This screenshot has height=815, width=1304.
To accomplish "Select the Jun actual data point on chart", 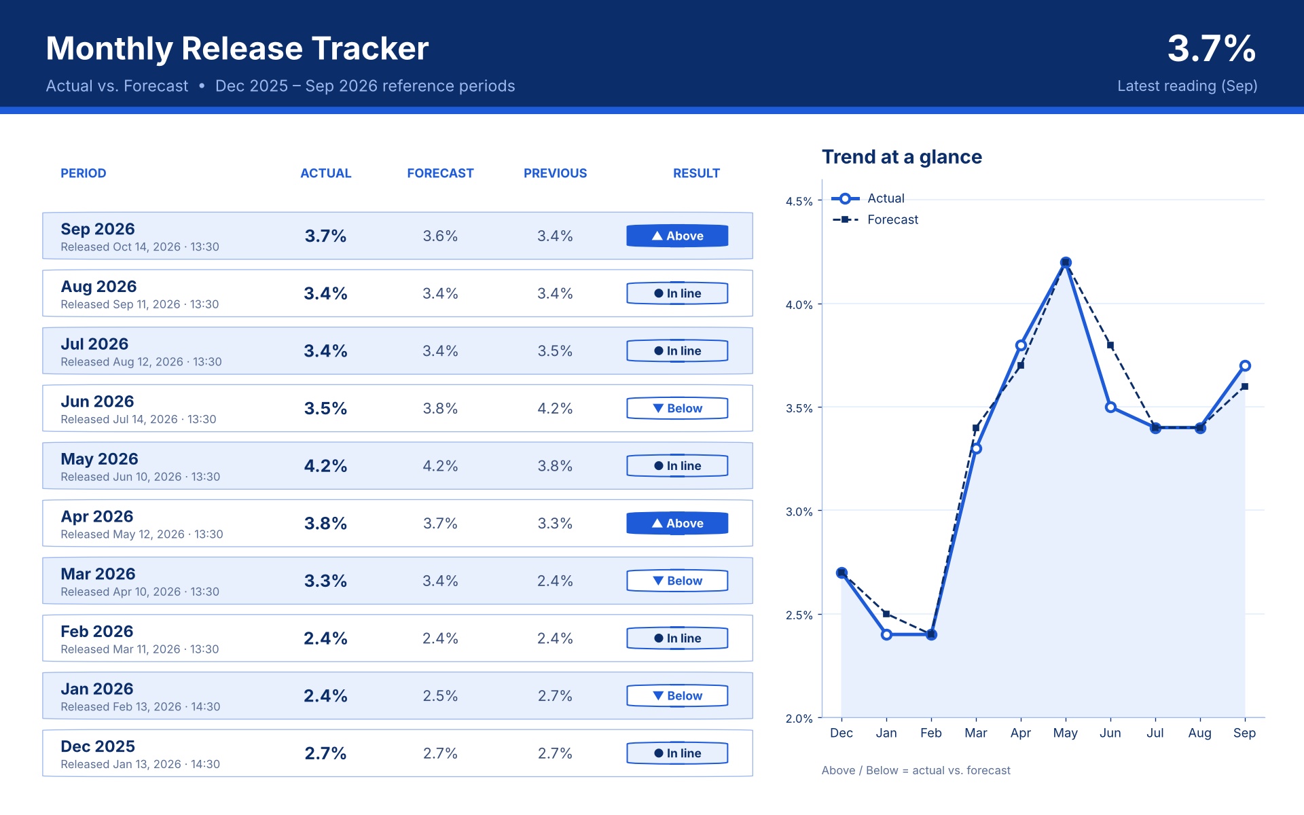I will click(1110, 407).
